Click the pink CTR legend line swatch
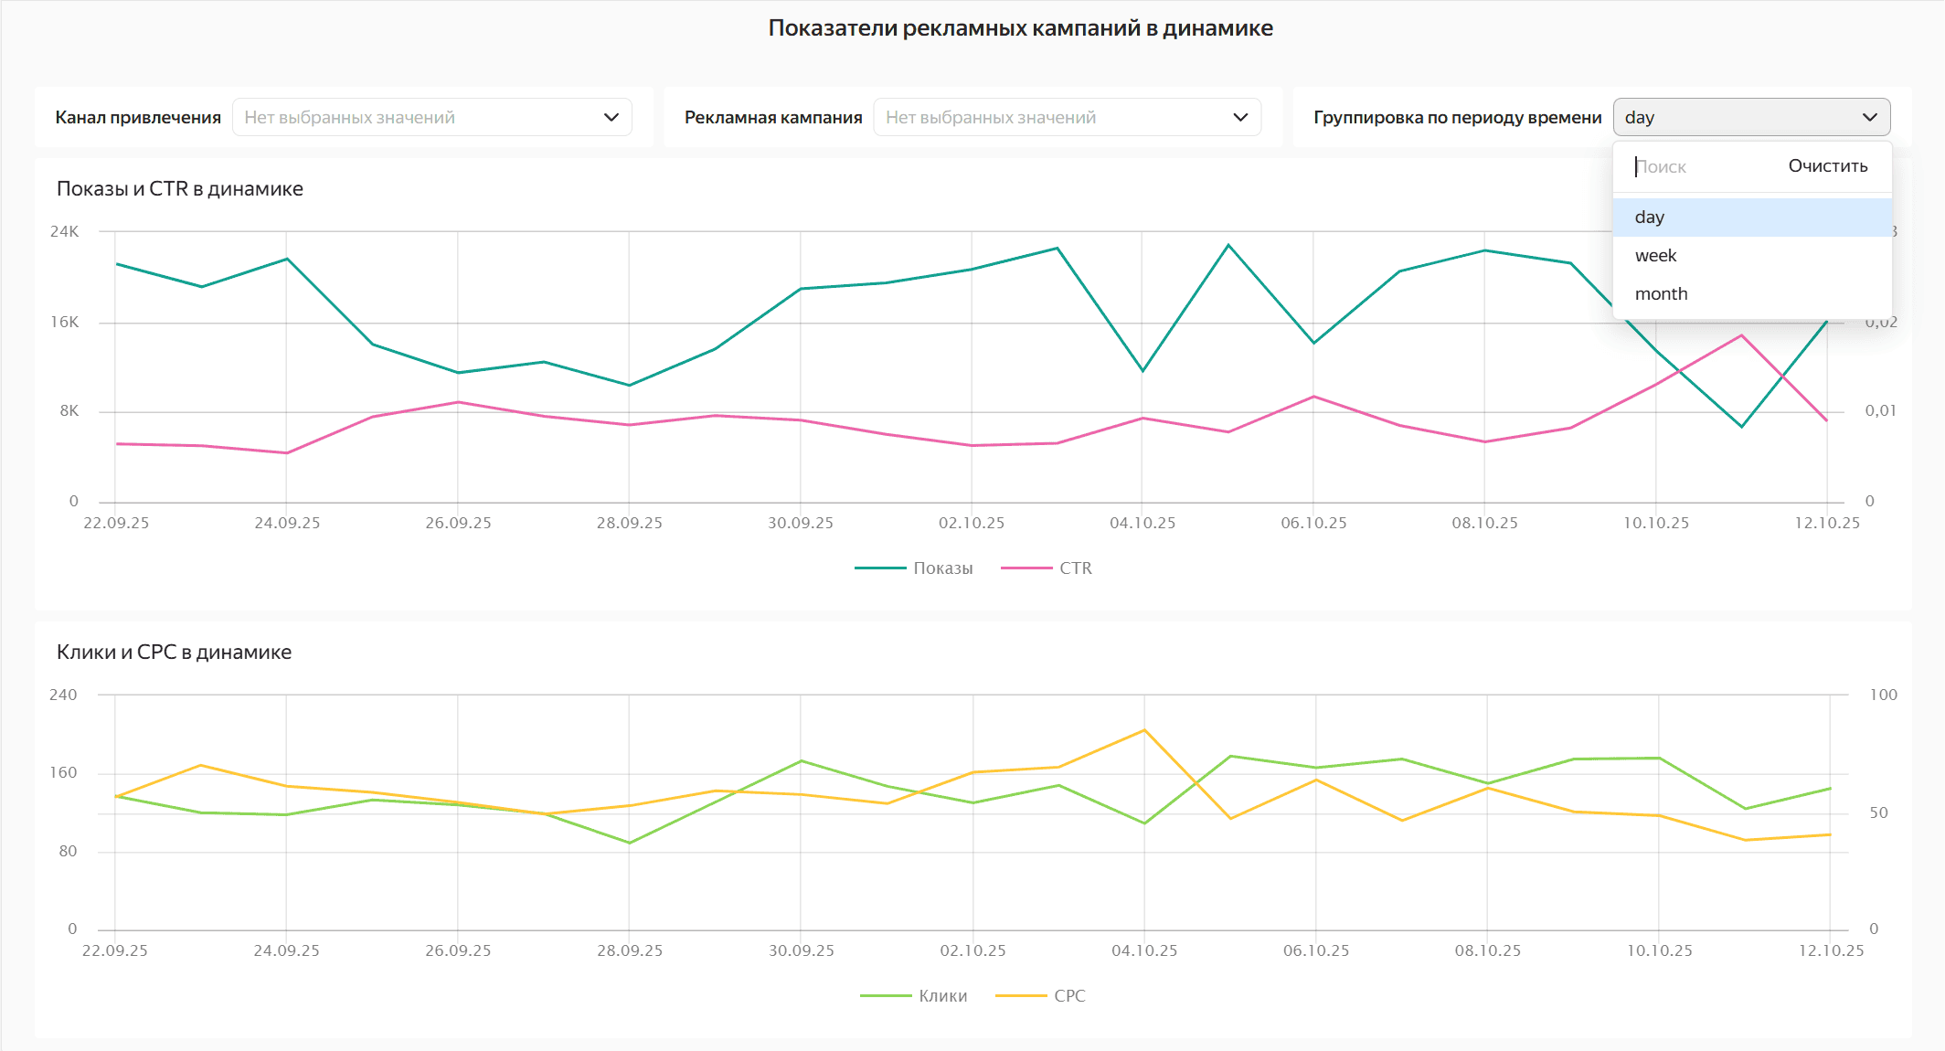 pyautogui.click(x=1026, y=568)
